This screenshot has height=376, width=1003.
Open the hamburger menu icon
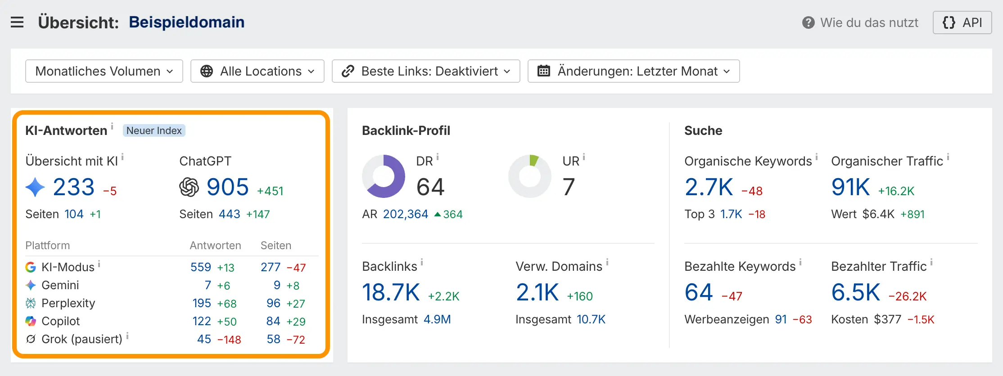point(17,22)
